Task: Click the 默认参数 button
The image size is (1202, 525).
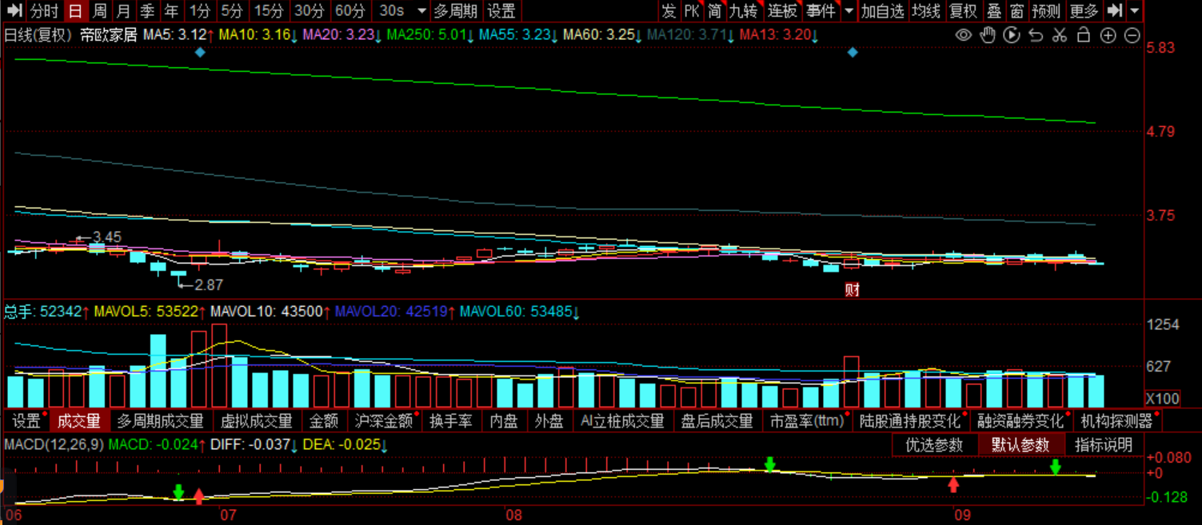Action: 1020,445
